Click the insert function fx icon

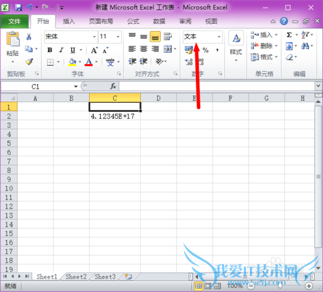point(113,87)
